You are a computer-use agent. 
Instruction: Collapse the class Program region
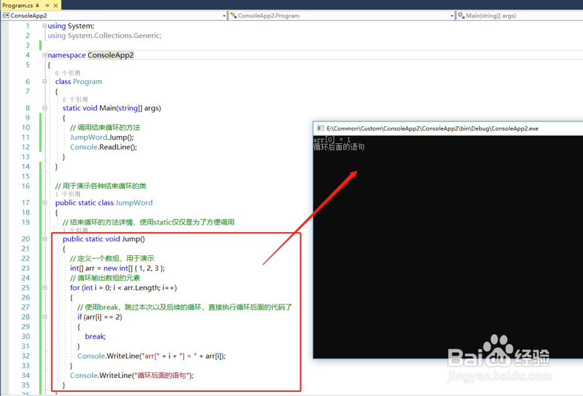click(x=45, y=82)
